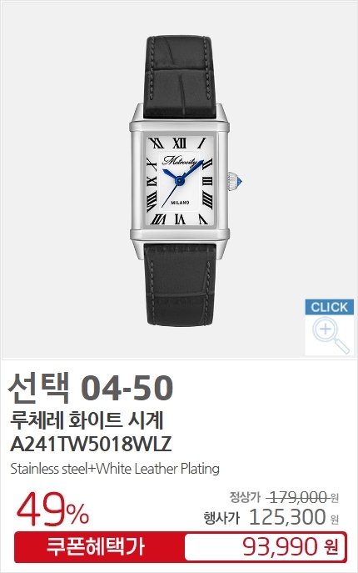Click the crossed-out 179,000원 regular price
Image resolution: width=358 pixels, height=573 pixels.
point(302,497)
